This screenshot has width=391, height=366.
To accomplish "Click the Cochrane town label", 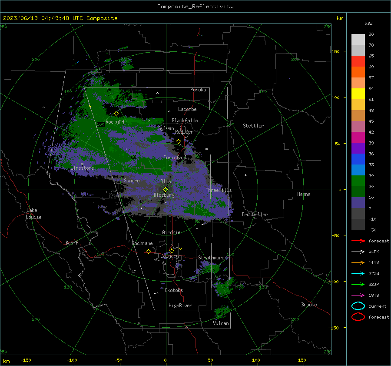I will coord(142,243).
